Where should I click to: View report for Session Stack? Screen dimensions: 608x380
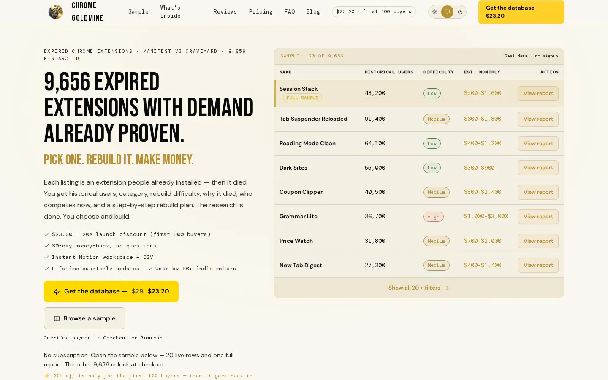pyautogui.click(x=538, y=93)
